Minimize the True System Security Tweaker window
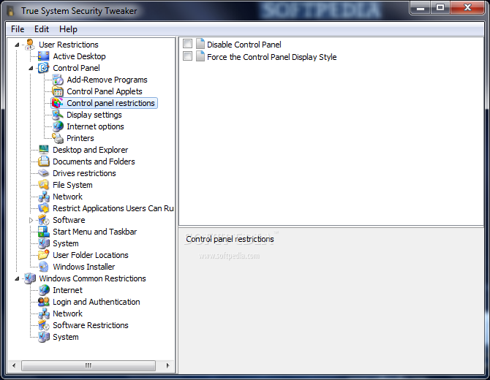 coord(421,7)
